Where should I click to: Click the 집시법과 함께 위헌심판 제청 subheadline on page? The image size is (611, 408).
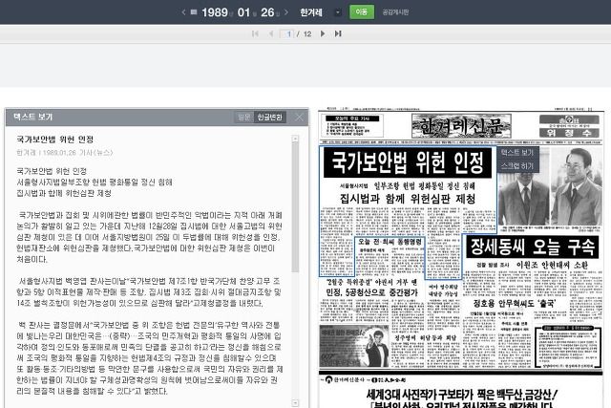[408, 199]
